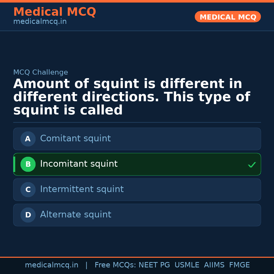Click the green highlight bar beside option B
The image size is (274, 274).
pyautogui.click(x=14, y=164)
